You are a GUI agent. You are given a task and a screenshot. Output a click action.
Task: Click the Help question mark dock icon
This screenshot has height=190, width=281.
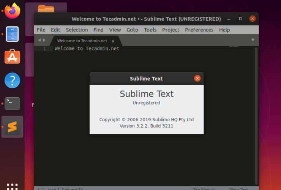pos(12,81)
